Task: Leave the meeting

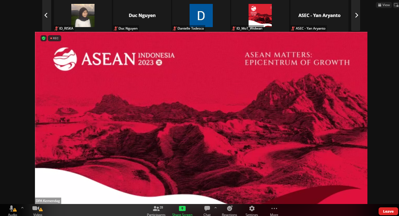Action: pos(388,211)
